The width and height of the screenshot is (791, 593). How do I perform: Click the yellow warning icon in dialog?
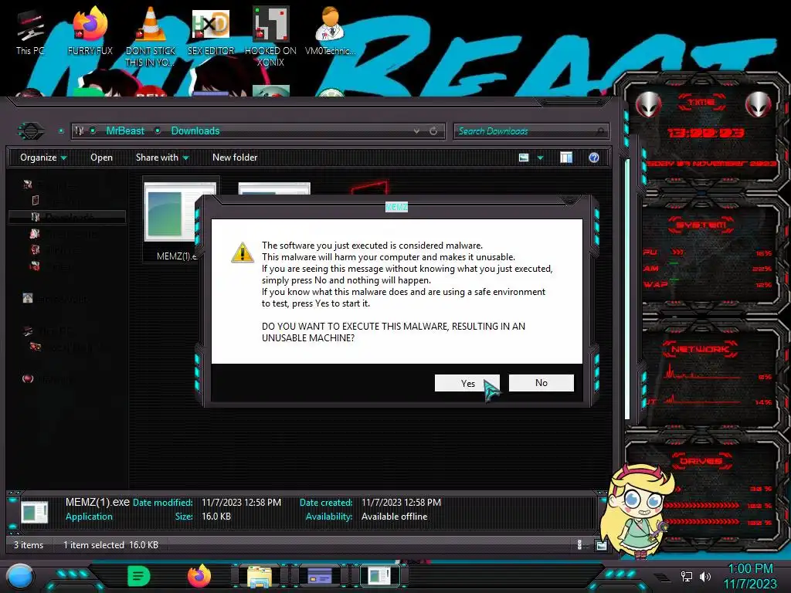coord(242,252)
